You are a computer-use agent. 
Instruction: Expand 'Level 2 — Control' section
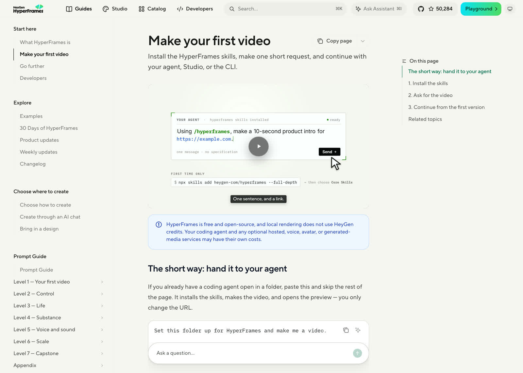59,294
